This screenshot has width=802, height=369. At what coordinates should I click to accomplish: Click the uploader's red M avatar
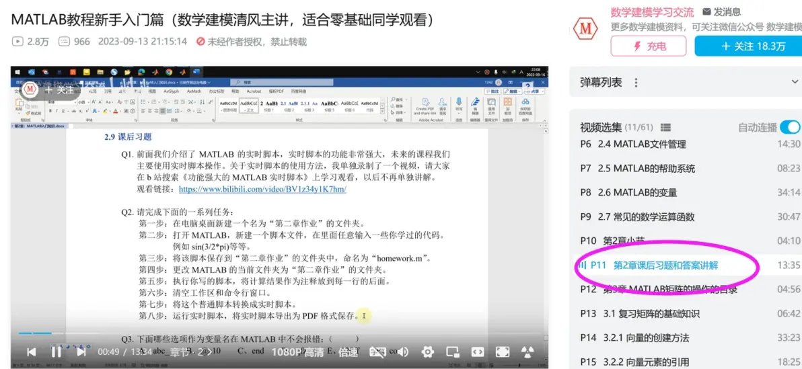pos(586,29)
